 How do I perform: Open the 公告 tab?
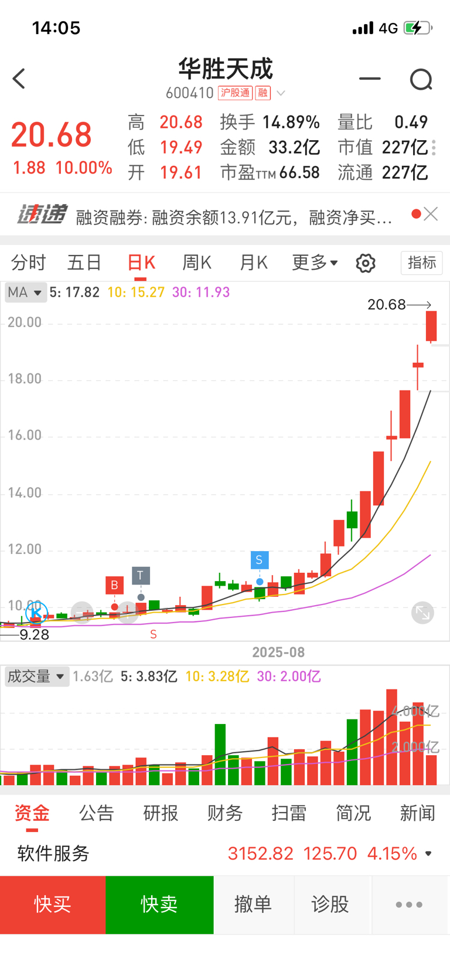coord(96,813)
